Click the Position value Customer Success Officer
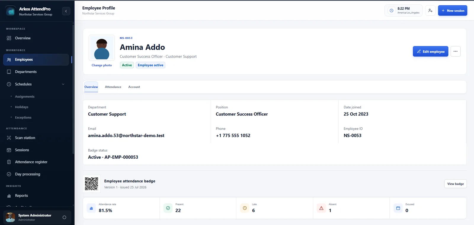Screen dimensions: 474x225 click(x=242, y=114)
